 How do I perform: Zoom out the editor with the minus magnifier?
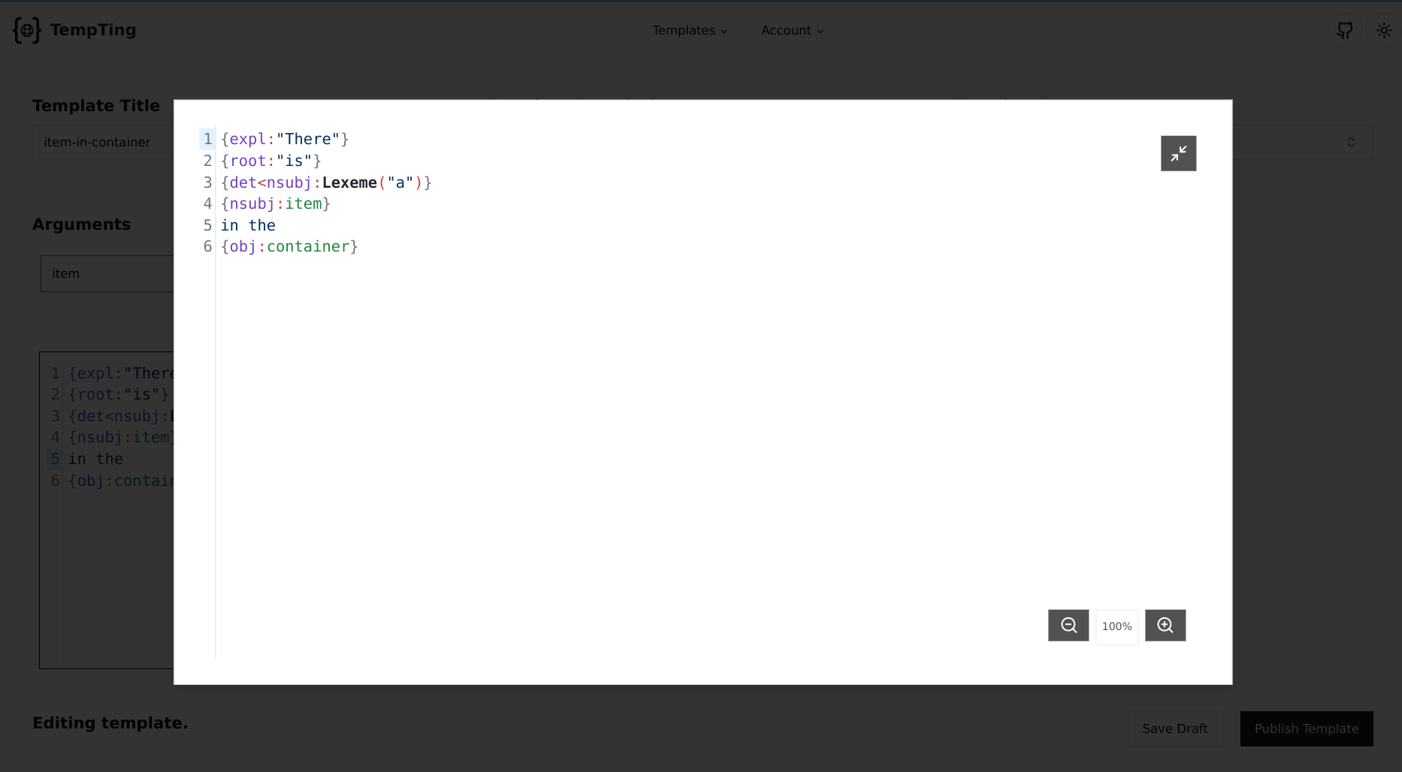[1068, 626]
